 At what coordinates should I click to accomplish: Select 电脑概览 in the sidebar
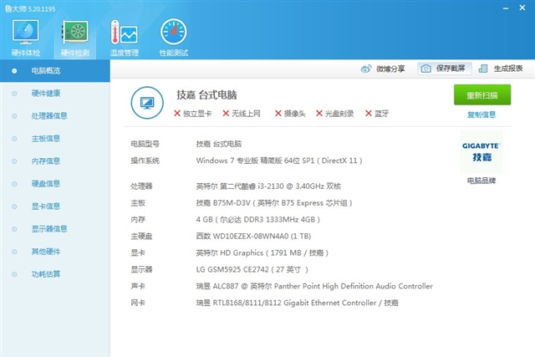(x=55, y=71)
